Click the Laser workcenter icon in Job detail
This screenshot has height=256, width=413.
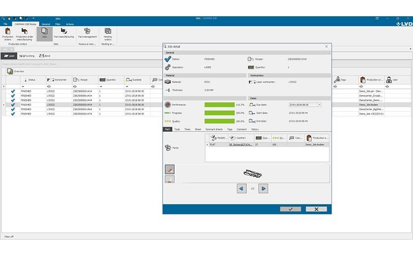pyautogui.click(x=252, y=82)
